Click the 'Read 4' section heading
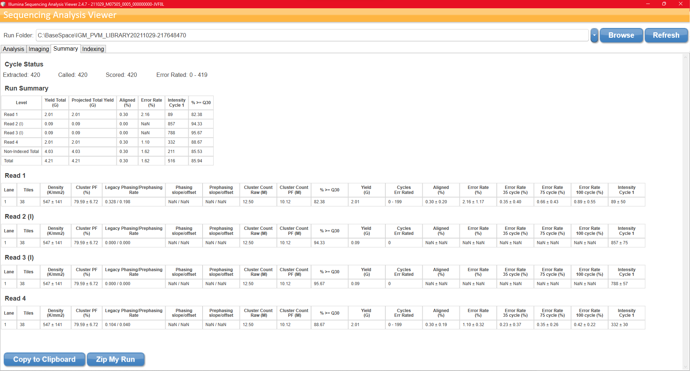 (15, 298)
